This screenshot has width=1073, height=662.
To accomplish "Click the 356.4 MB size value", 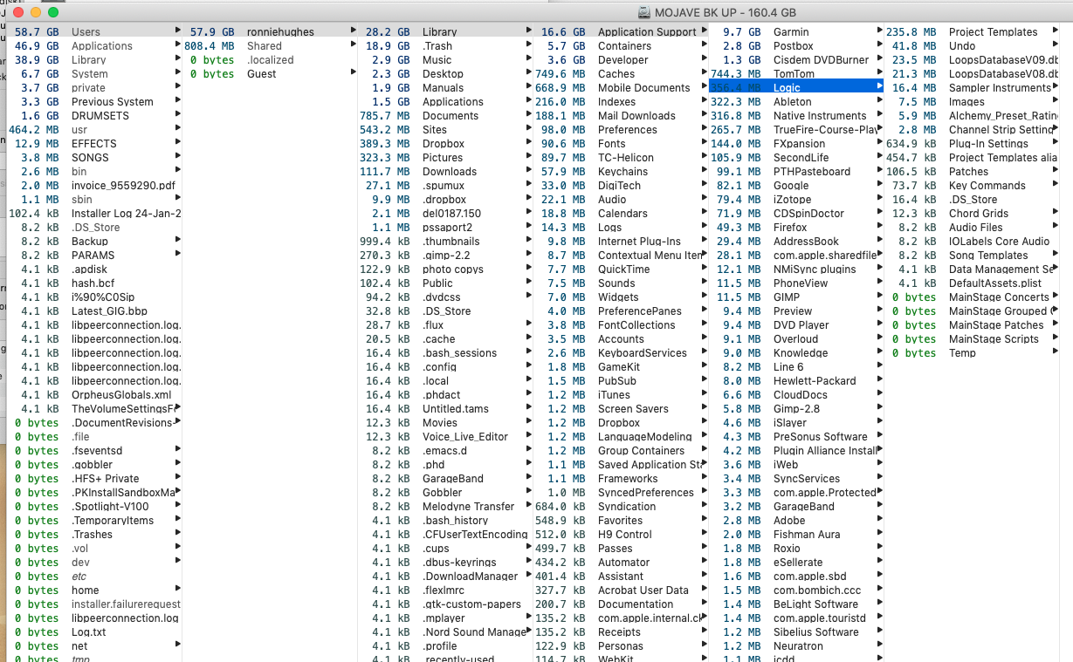I will coord(734,88).
